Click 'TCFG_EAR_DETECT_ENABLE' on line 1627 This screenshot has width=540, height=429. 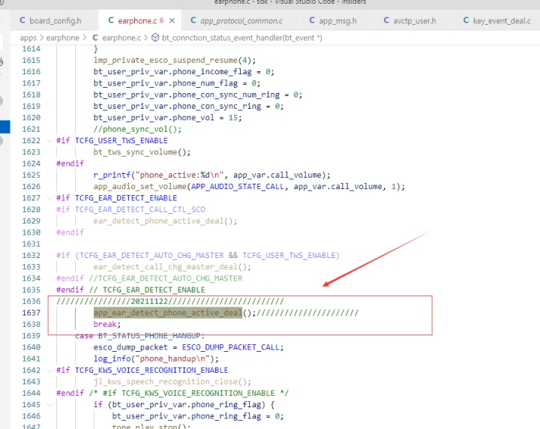[126, 198]
